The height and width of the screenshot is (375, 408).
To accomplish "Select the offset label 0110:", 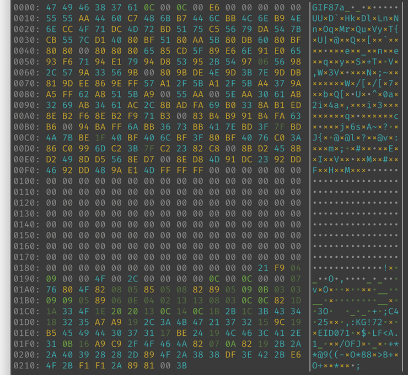I will point(26,192).
